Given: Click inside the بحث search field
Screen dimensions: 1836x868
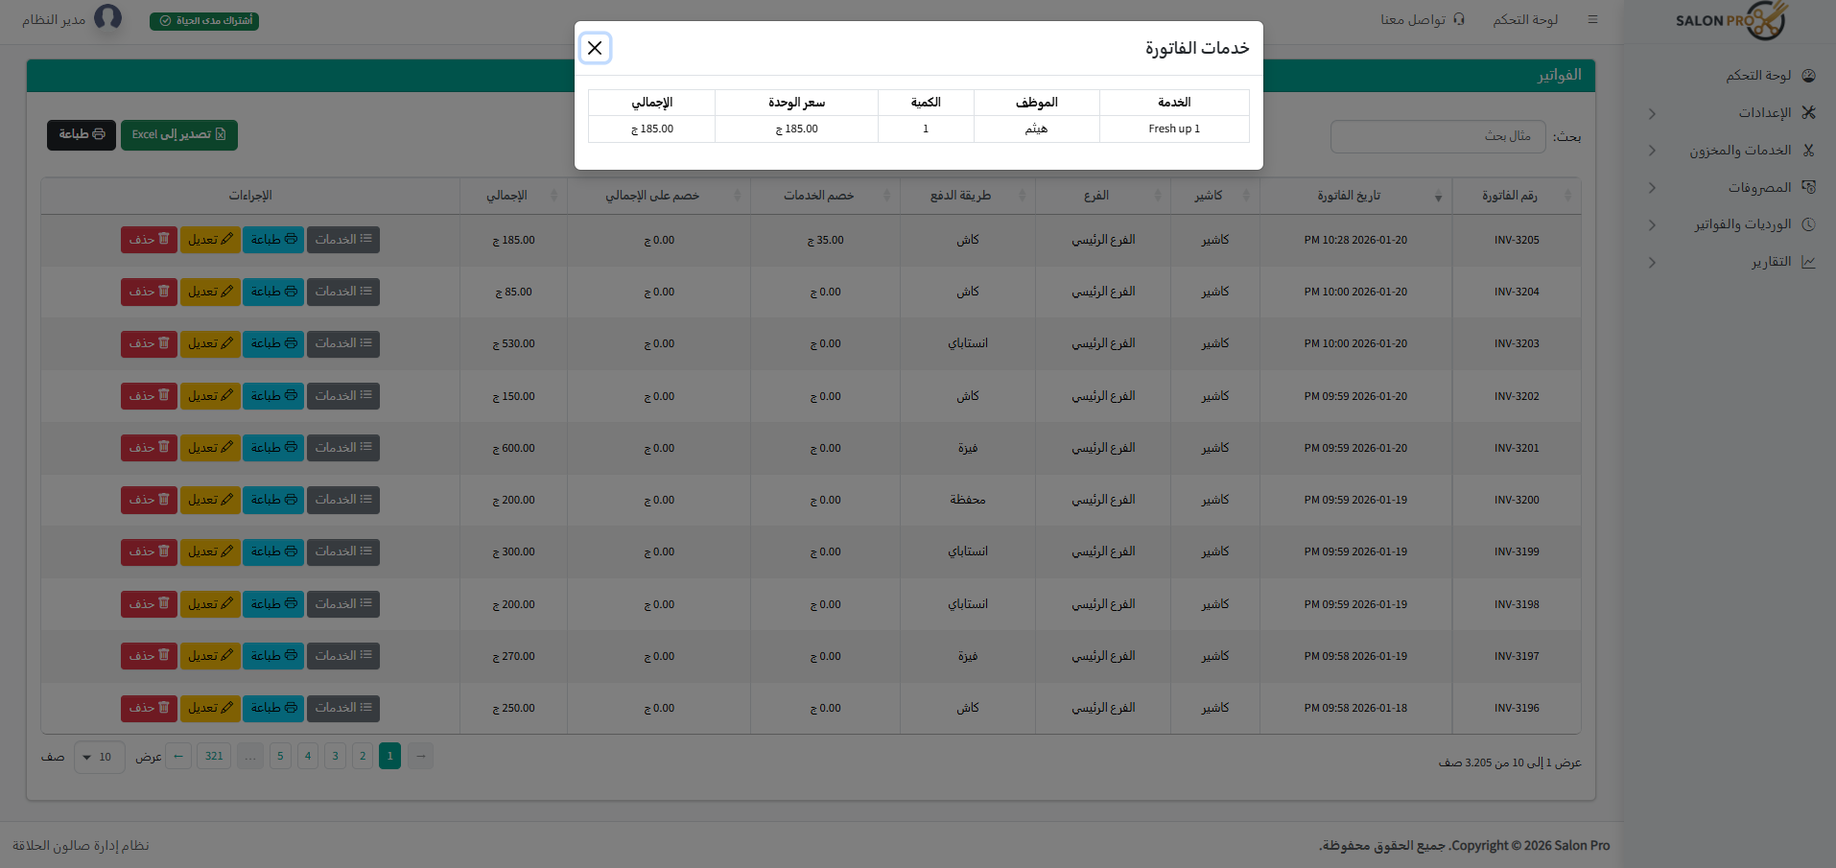Looking at the screenshot, I should (x=1437, y=136).
